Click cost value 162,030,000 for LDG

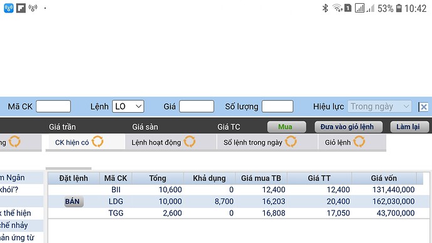(393, 202)
